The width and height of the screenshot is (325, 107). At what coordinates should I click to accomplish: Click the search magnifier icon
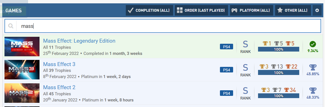click(x=11, y=26)
